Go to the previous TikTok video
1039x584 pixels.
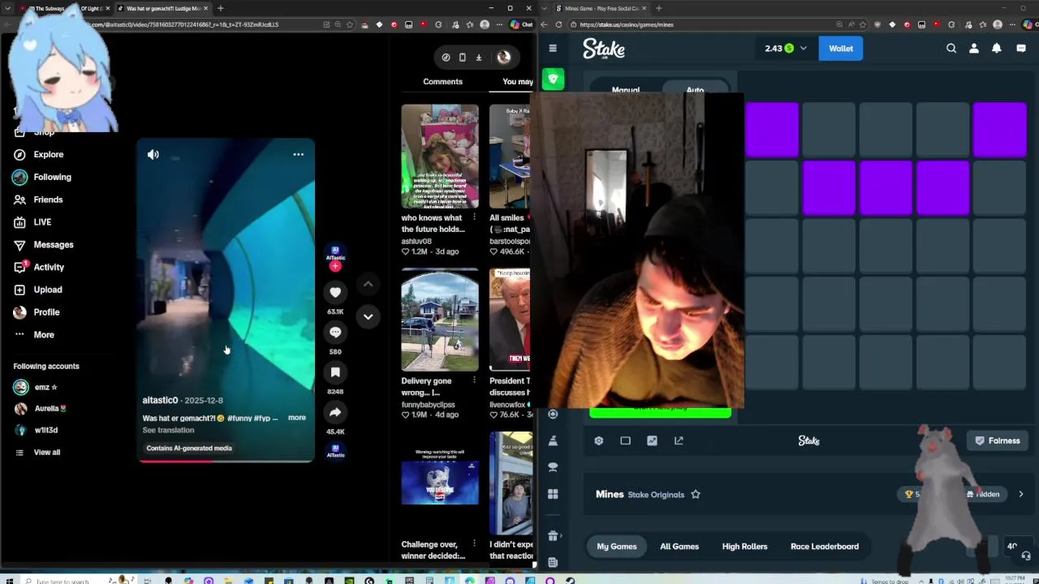tap(368, 284)
